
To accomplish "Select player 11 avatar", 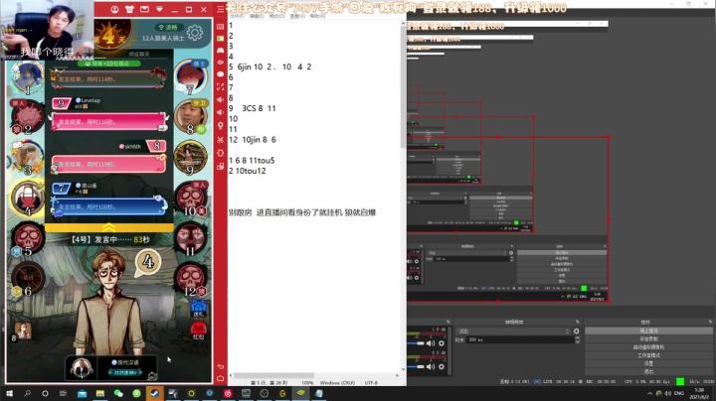I will [190, 239].
